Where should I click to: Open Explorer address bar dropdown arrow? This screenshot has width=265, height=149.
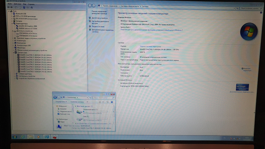coord(87,98)
